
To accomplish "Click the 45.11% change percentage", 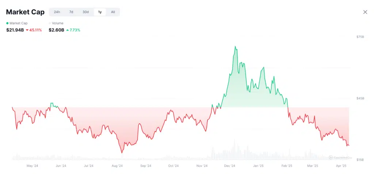I will click(35, 30).
